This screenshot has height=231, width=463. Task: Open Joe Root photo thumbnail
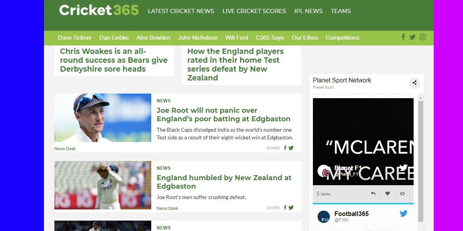(x=103, y=118)
